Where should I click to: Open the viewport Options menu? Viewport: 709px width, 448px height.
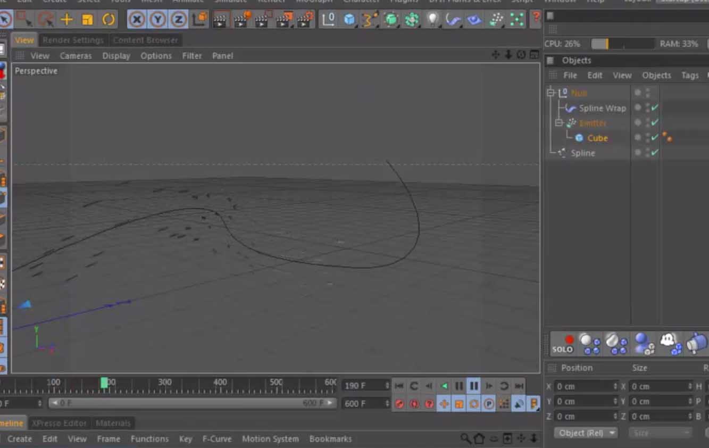(156, 55)
